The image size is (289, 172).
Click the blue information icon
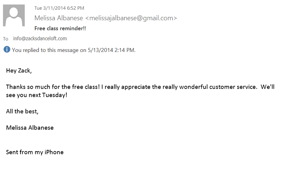[6, 50]
